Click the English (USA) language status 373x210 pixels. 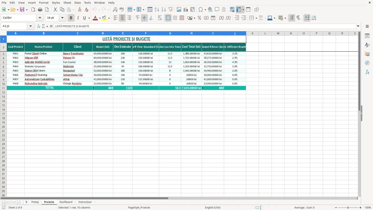click(x=213, y=208)
